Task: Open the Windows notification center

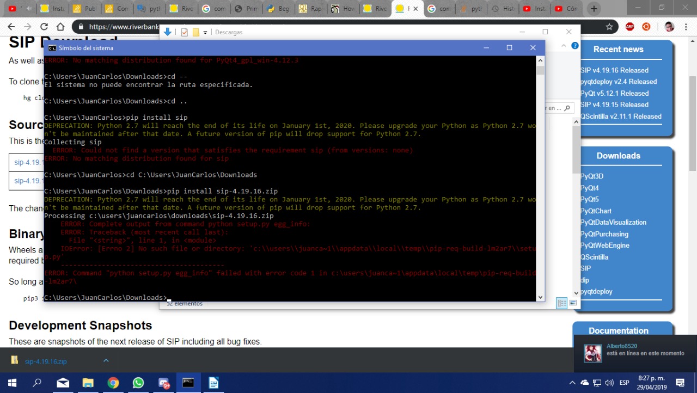Action: pos(680,383)
